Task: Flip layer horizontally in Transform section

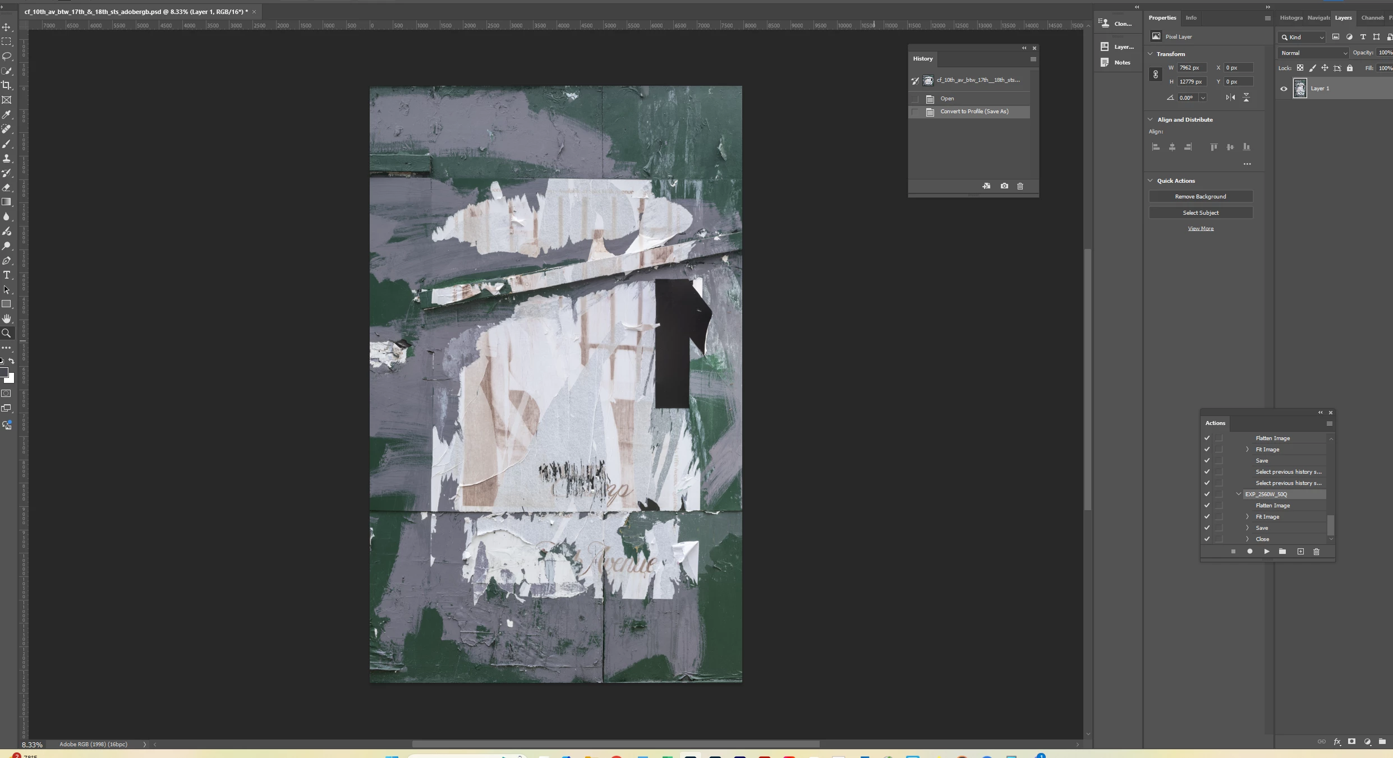Action: 1230,98
